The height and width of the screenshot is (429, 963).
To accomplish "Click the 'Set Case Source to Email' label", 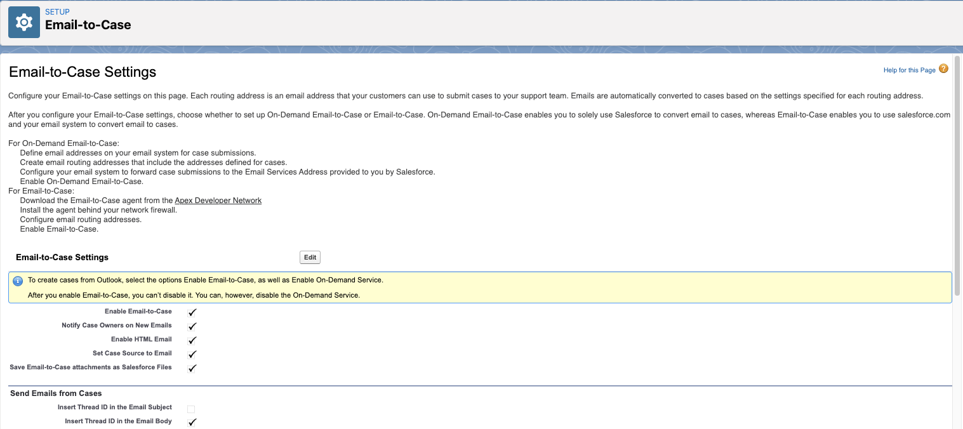I will coord(132,353).
